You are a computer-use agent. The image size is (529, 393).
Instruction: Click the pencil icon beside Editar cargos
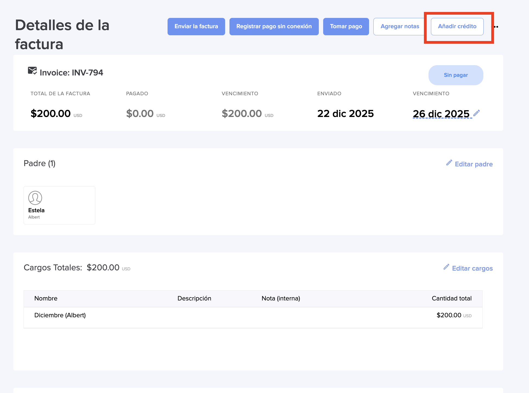coord(446,267)
